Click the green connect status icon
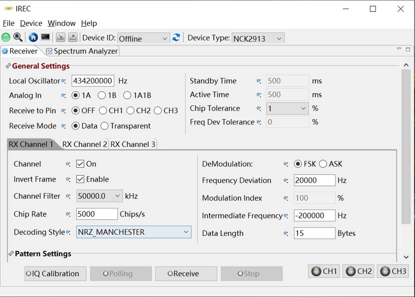 (x=6, y=37)
